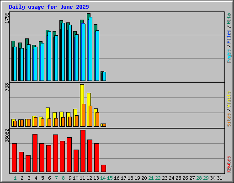Click day 10 on the x-axis

[75, 178]
